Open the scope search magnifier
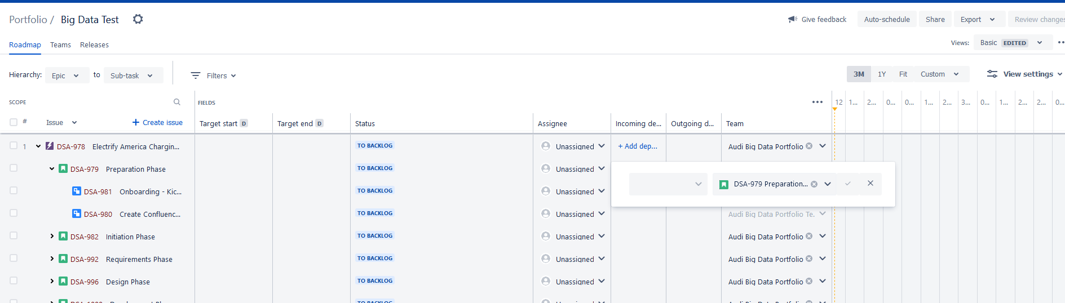Screen dimensions: 1065x303 [x=177, y=102]
